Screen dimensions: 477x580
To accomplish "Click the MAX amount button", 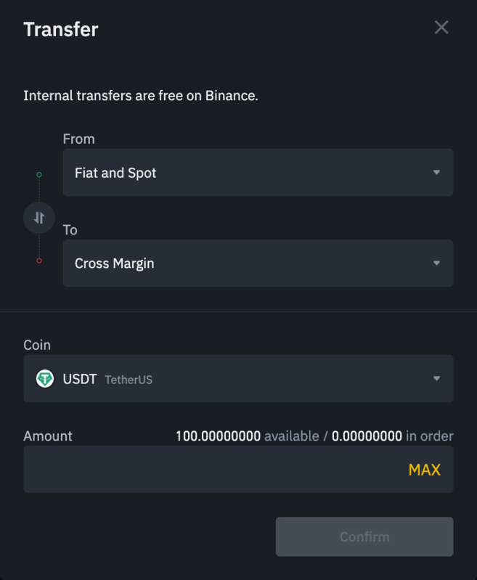I will 424,470.
